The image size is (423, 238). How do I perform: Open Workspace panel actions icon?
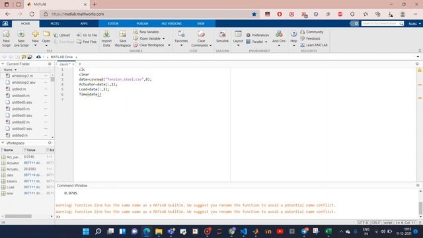[x=50, y=143]
